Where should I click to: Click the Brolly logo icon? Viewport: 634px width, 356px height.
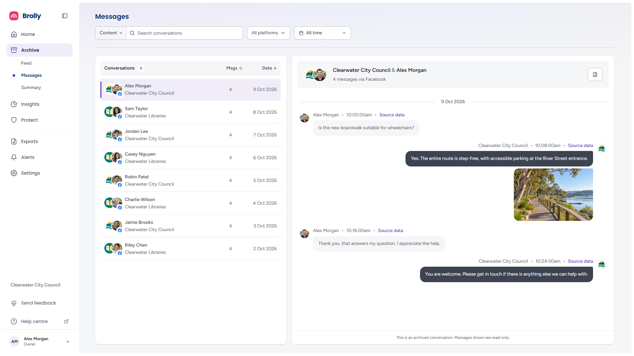pos(14,16)
